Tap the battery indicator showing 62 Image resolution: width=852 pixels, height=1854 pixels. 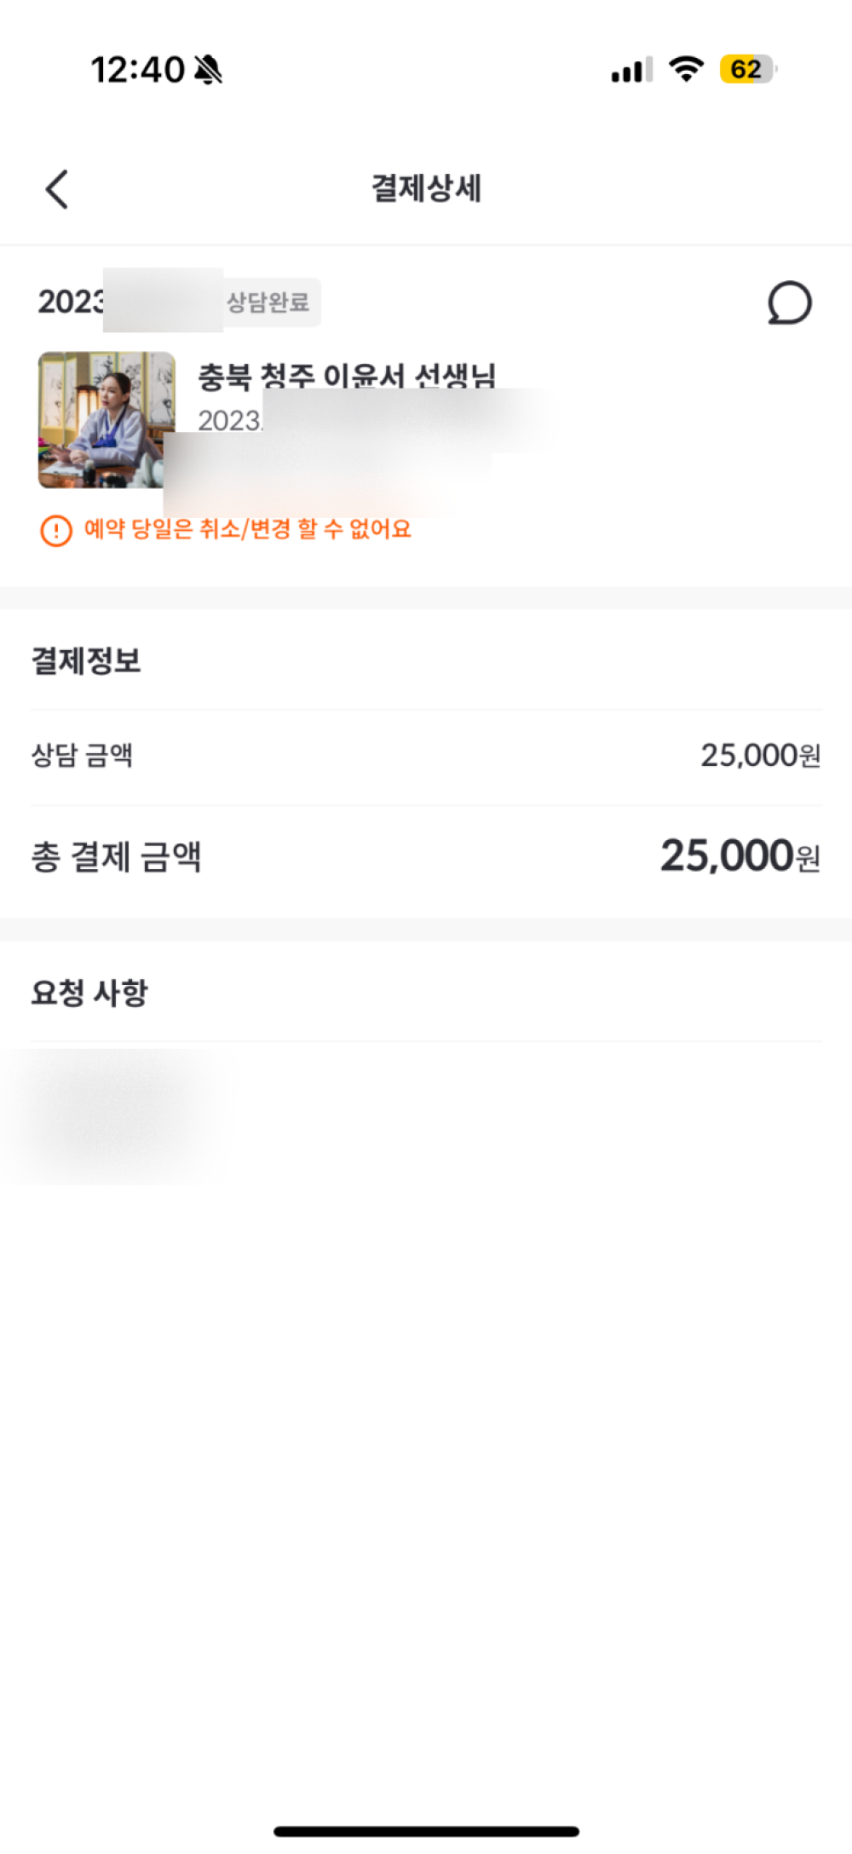pyautogui.click(x=746, y=69)
